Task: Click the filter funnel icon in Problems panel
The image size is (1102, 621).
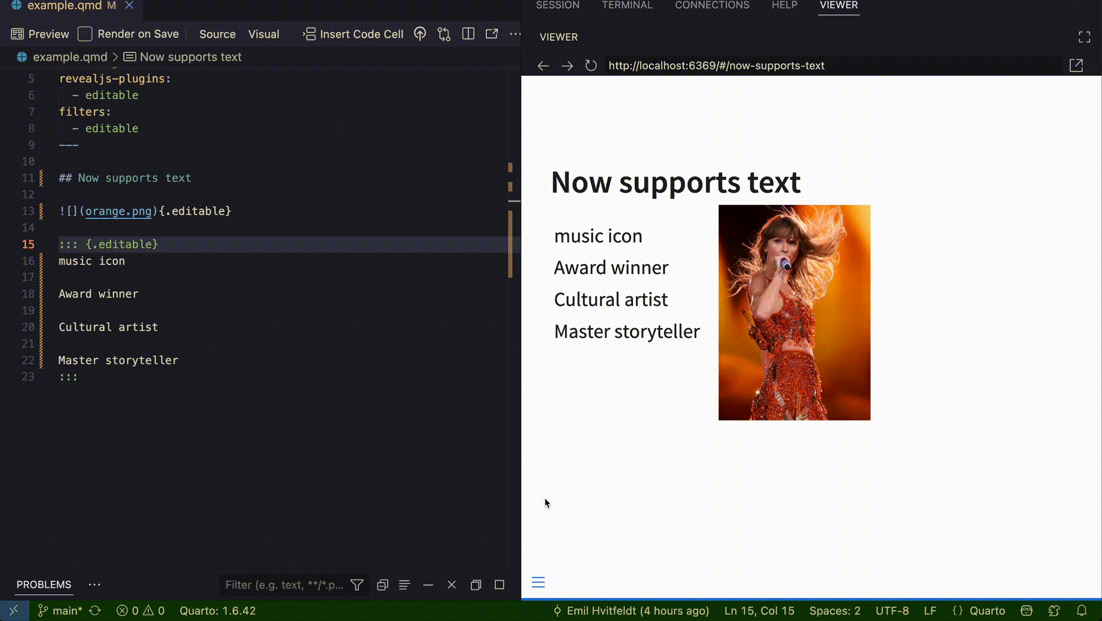Action: point(357,585)
